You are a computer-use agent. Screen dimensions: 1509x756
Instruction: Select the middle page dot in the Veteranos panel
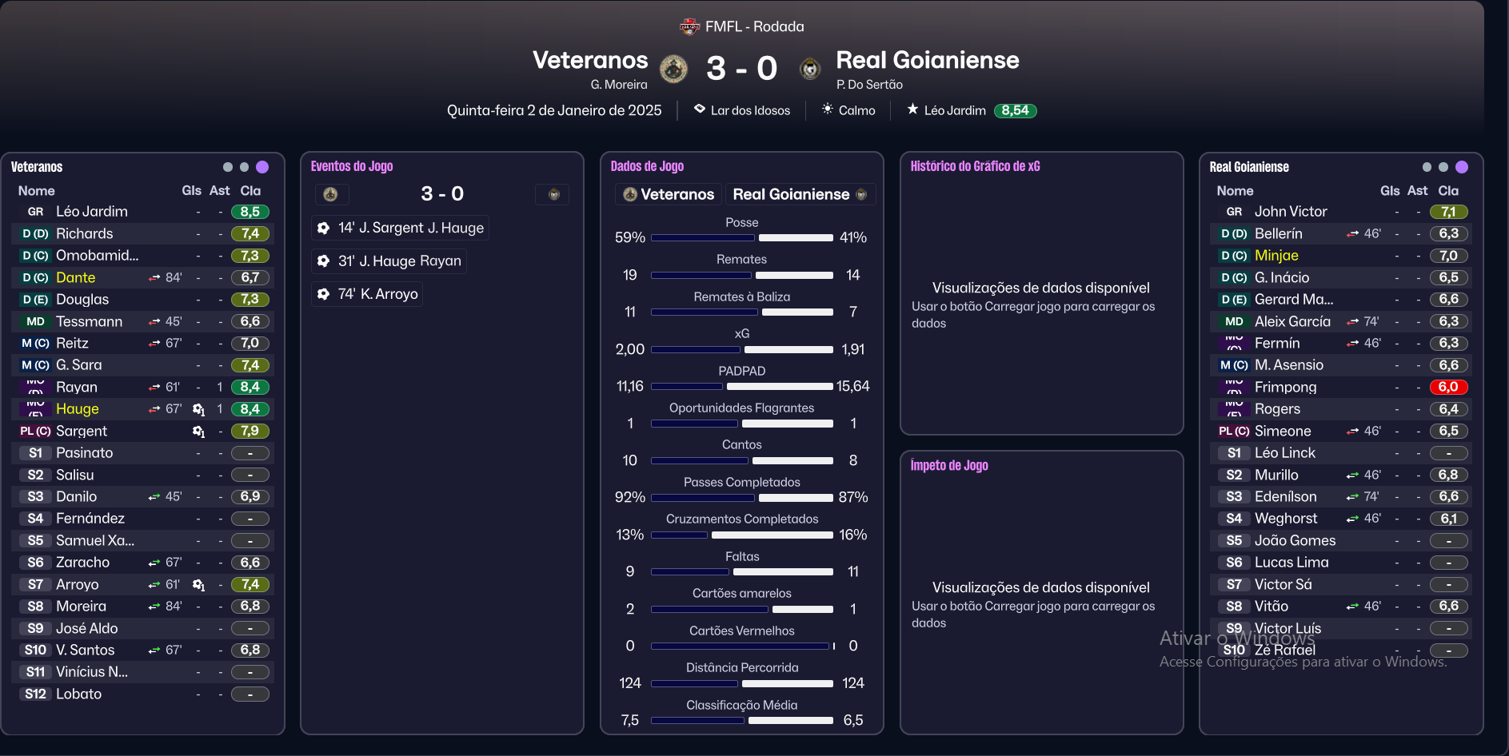coord(245,167)
